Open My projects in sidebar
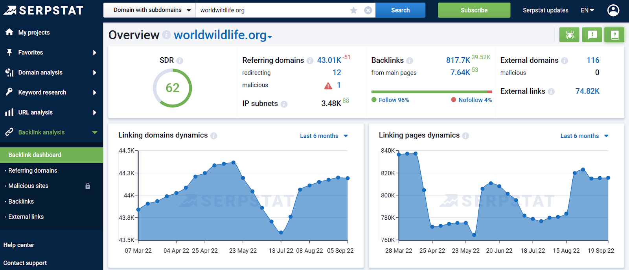Screen dimensions: 629x270 34,33
